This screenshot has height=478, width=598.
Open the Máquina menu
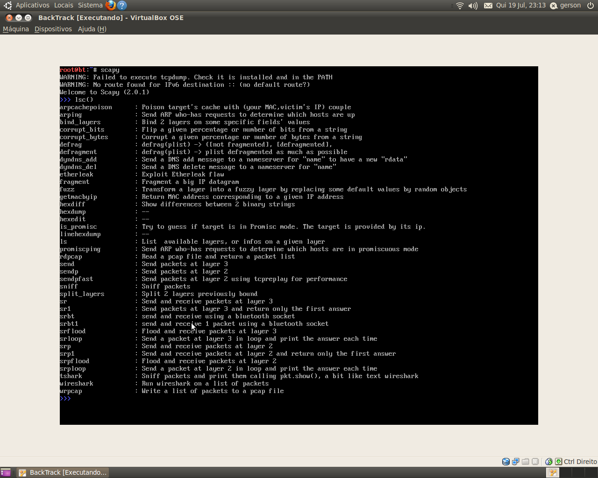[16, 29]
